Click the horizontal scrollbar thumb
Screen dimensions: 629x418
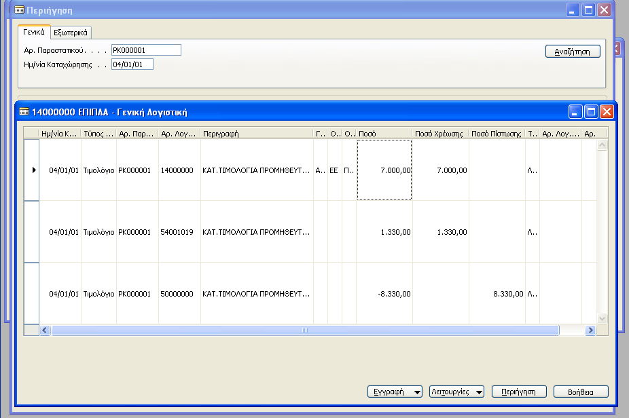[305, 330]
